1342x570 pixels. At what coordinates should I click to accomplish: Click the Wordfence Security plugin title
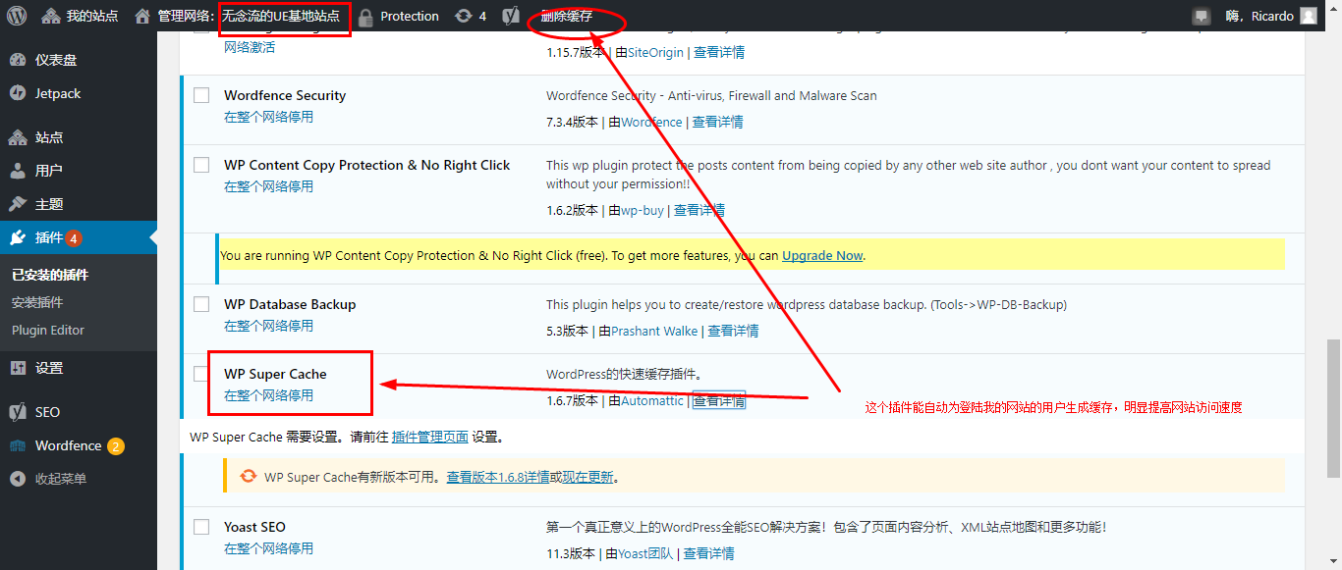[x=285, y=95]
